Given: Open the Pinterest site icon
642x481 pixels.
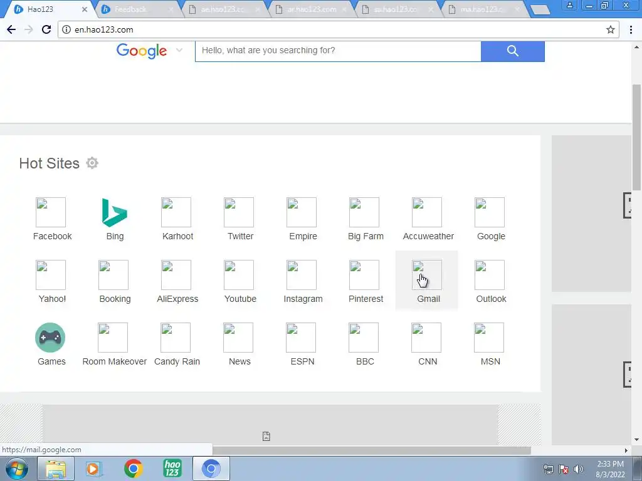Looking at the screenshot, I should tap(364, 275).
